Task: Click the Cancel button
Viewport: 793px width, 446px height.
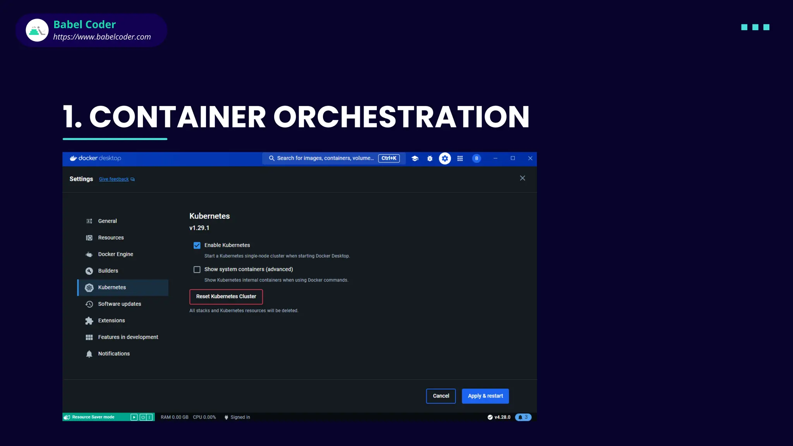Action: [x=441, y=396]
